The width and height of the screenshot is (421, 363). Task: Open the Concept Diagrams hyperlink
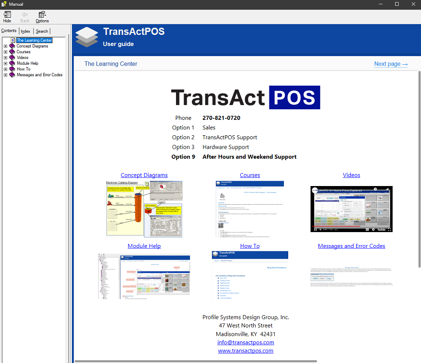point(144,175)
